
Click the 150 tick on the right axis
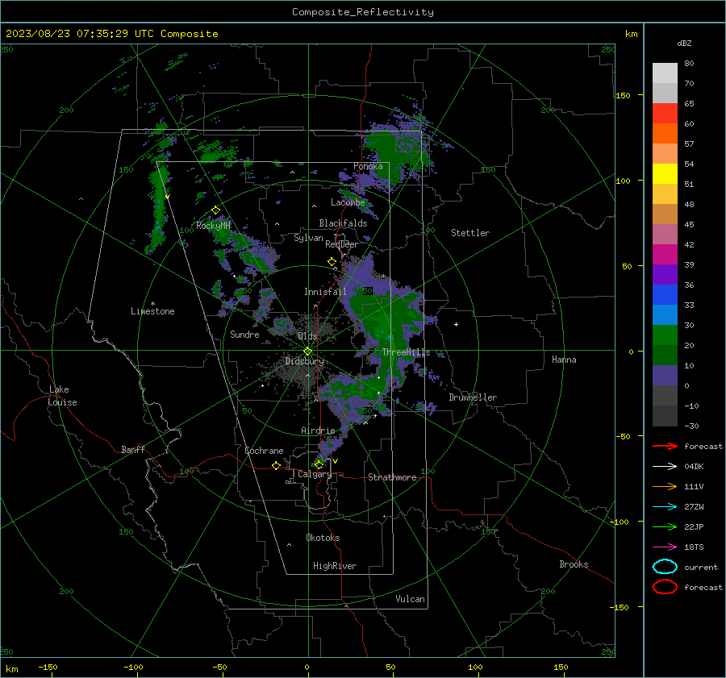(x=624, y=95)
